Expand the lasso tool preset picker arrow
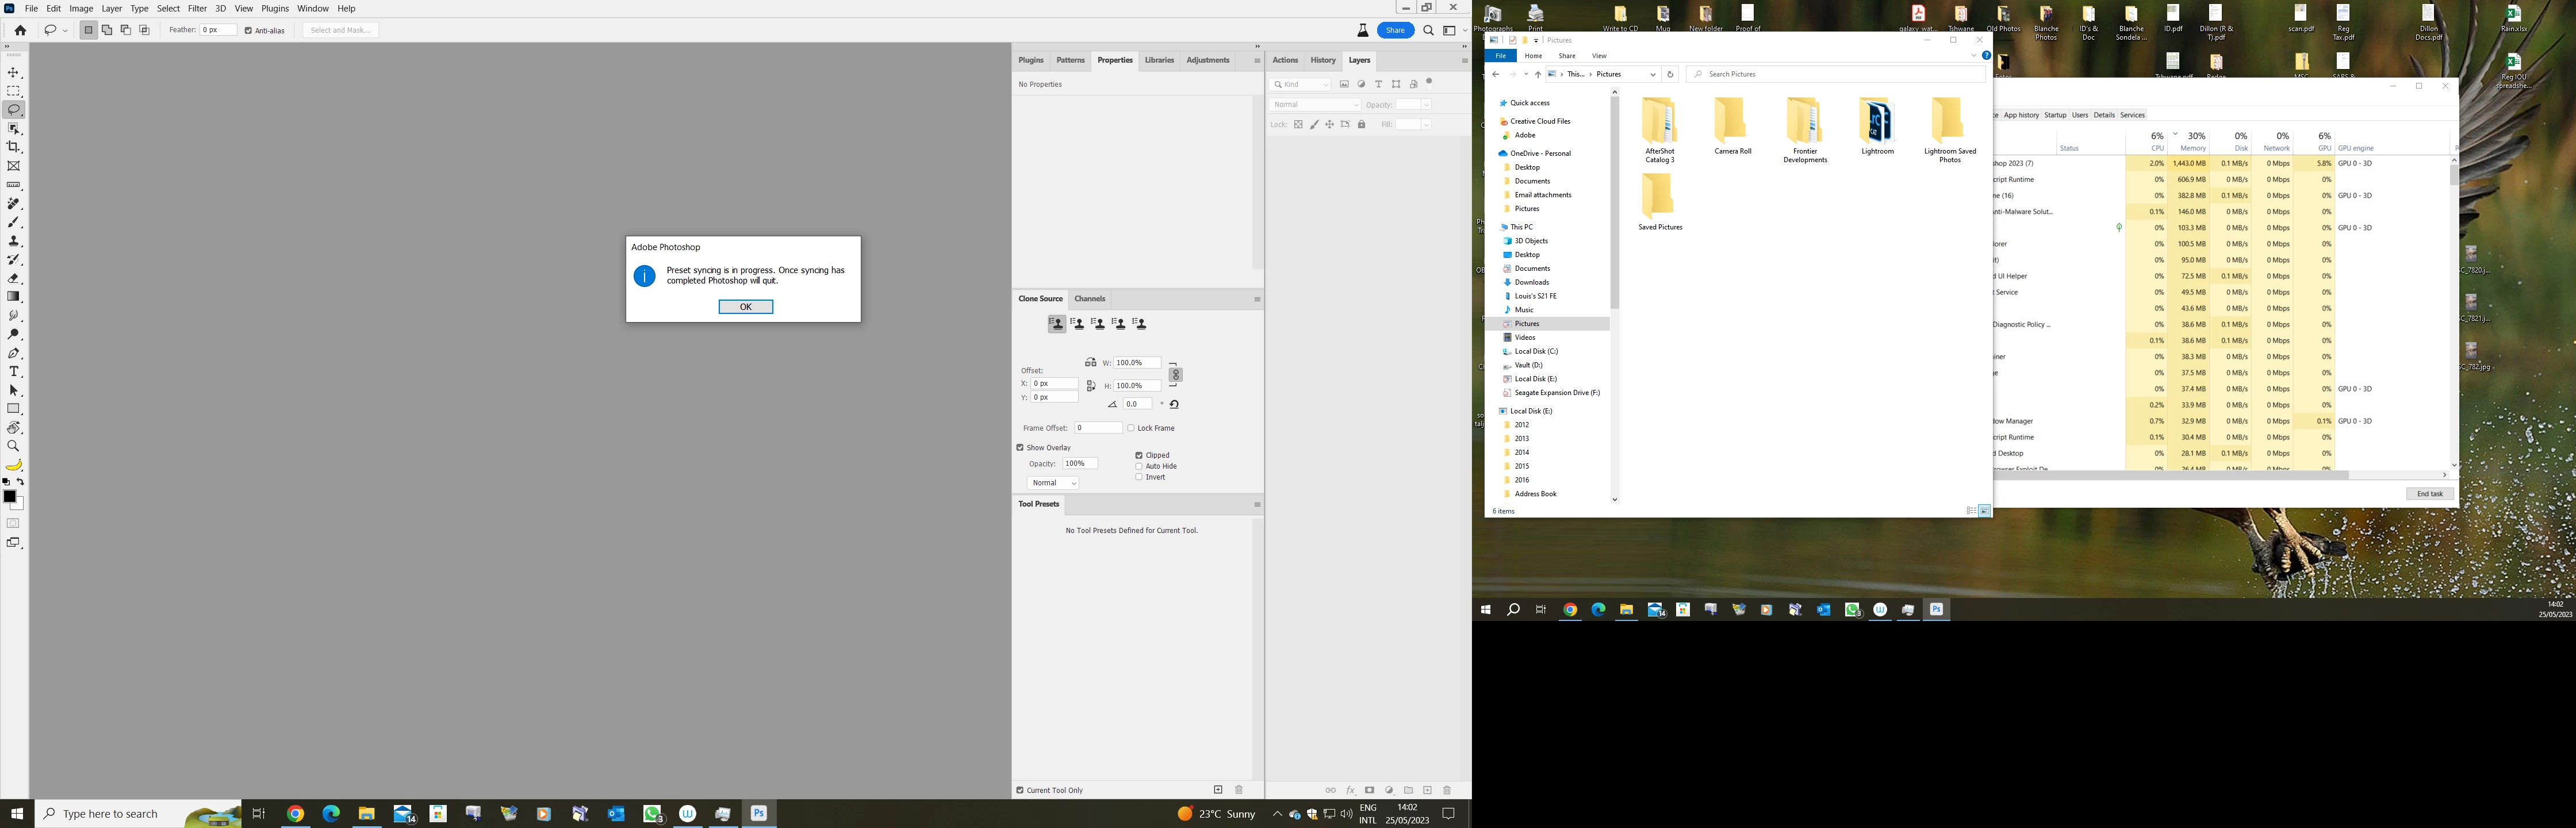The width and height of the screenshot is (2576, 828). (65, 31)
